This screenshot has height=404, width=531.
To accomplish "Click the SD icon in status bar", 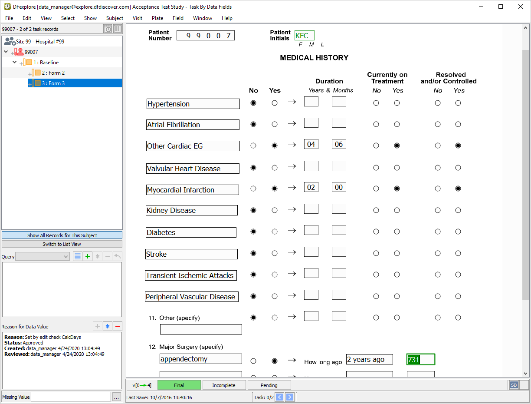I will [x=514, y=385].
